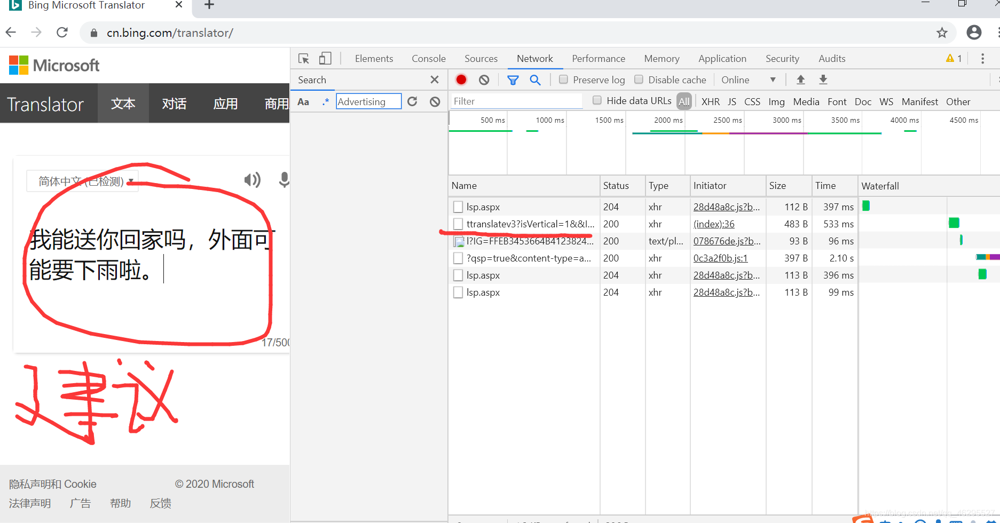The width and height of the screenshot is (1000, 523).
Task: Clear the network log
Action: click(484, 80)
